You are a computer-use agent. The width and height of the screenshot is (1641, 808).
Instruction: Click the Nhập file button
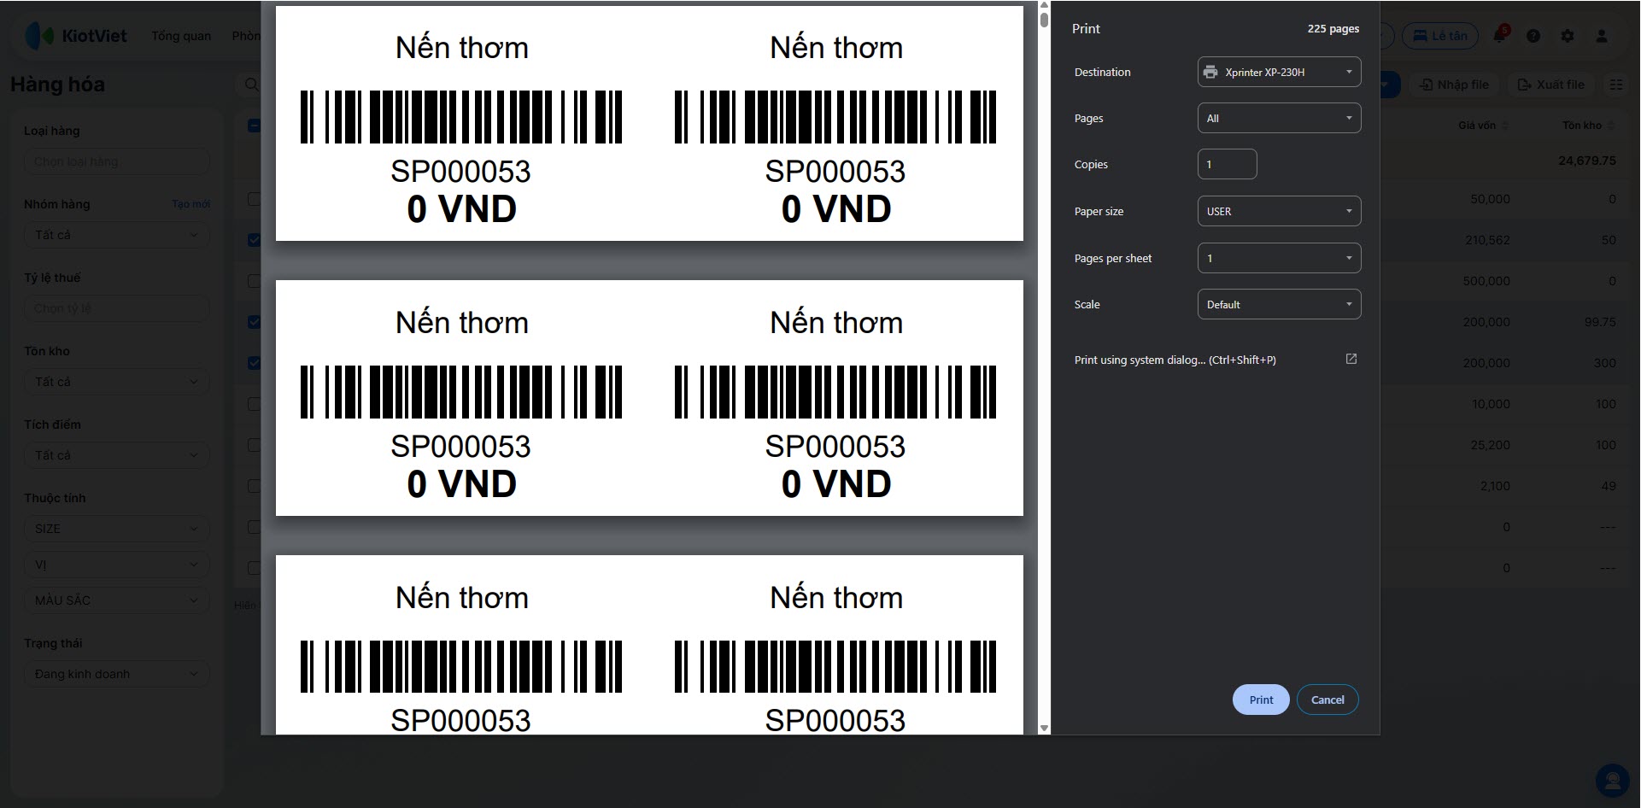tap(1454, 85)
